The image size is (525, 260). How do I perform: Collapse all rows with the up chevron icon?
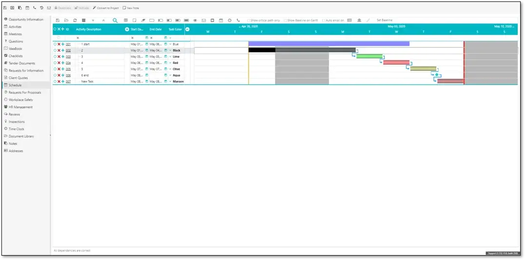click(103, 20)
